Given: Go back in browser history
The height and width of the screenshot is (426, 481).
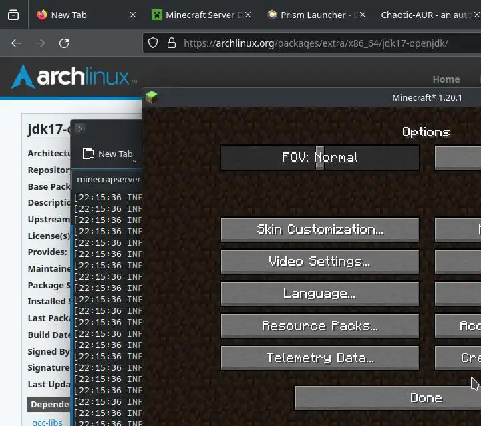Looking at the screenshot, I should coord(16,43).
